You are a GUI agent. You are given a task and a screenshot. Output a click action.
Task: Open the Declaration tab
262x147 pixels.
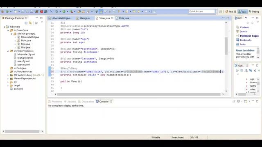[x=86, y=102]
